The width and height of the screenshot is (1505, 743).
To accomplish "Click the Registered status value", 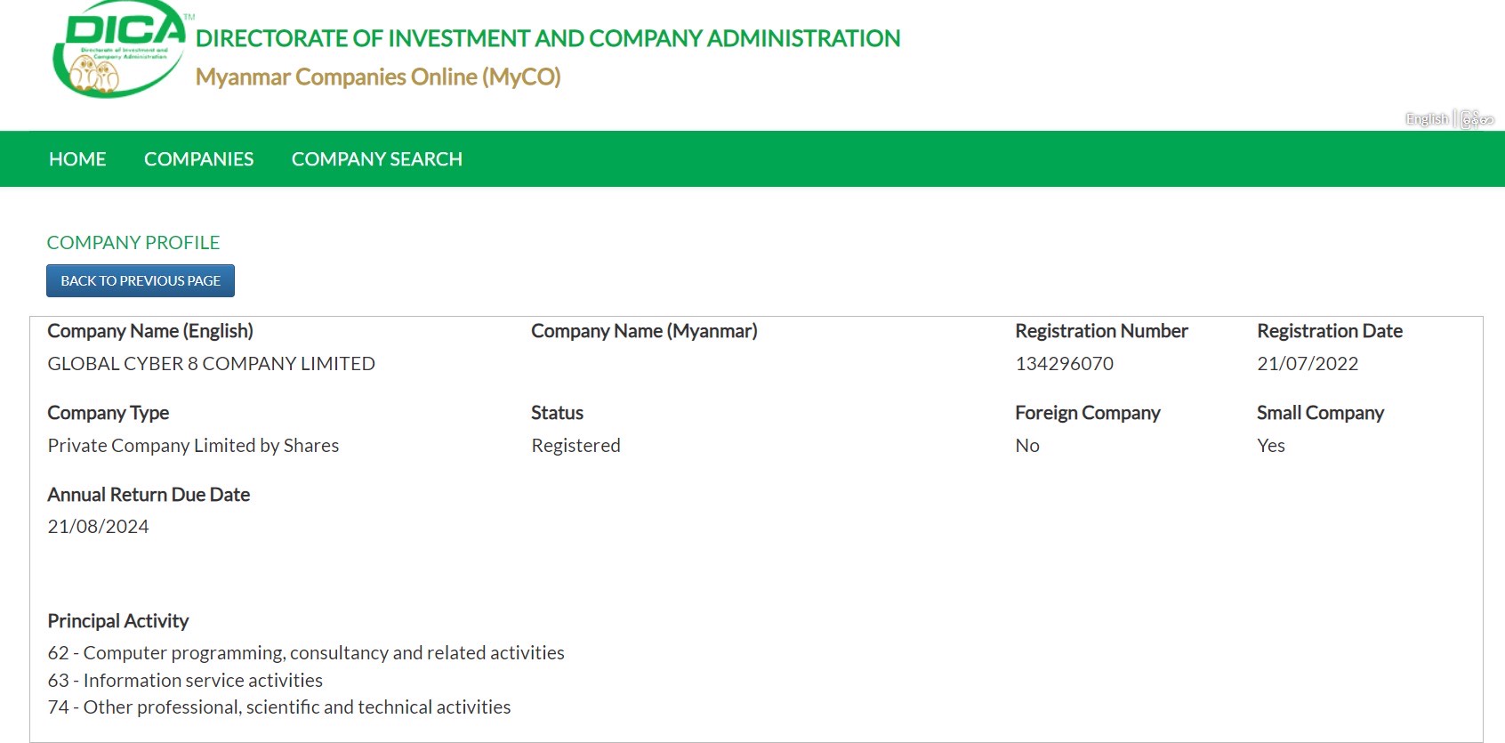I will pos(575,446).
